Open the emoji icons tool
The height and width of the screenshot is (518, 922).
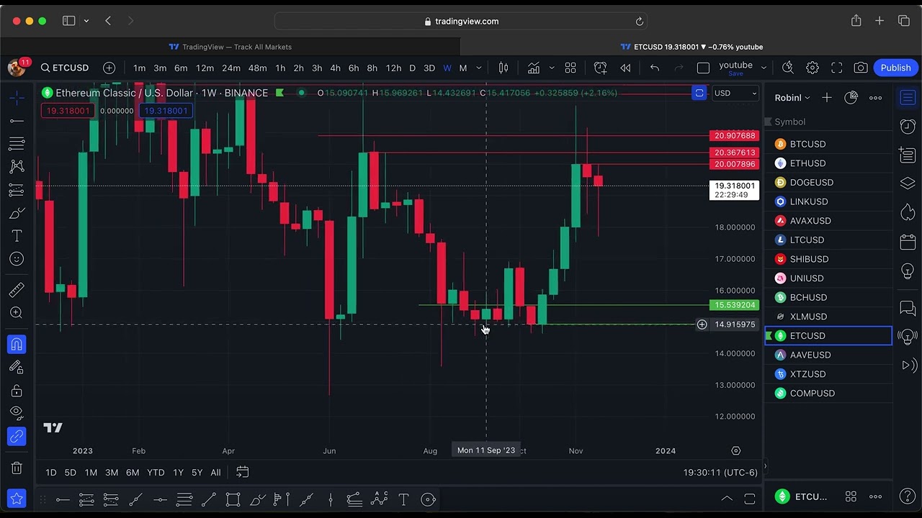[17, 259]
